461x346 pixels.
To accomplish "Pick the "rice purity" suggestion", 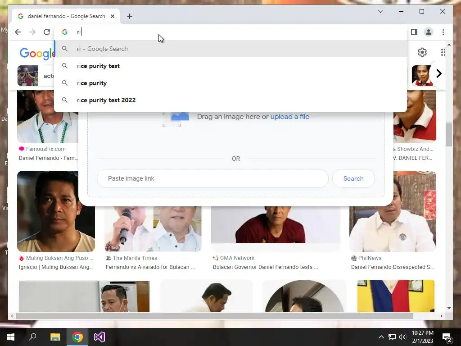I will 230,83.
